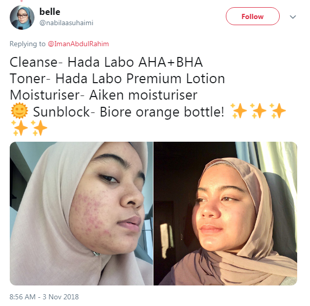View the left acne photo thumbnail
Viewport: 310px width, 306px height.
tap(81, 214)
